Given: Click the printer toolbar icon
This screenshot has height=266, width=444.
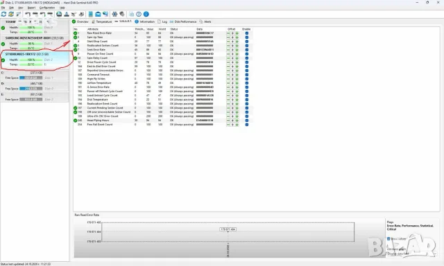Looking at the screenshot, I should [81, 14].
